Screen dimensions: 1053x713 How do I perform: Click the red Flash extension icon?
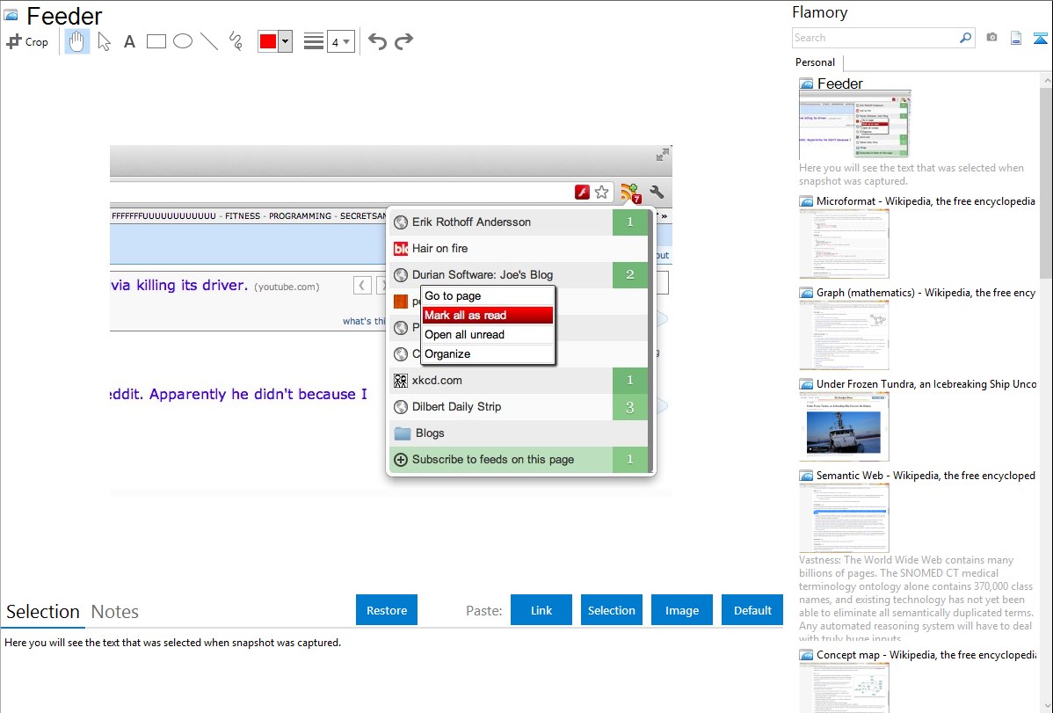[x=582, y=193]
